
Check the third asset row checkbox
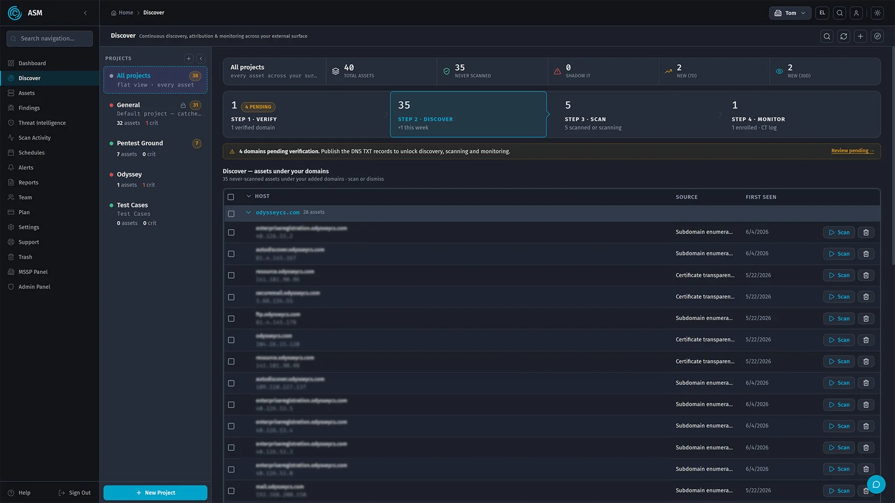coord(231,276)
